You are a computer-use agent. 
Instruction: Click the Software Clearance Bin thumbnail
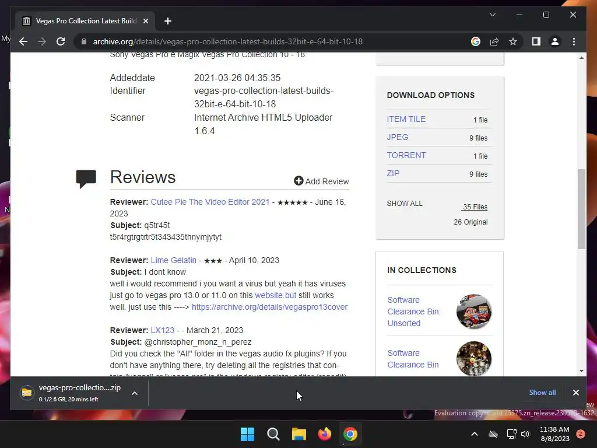click(474, 359)
